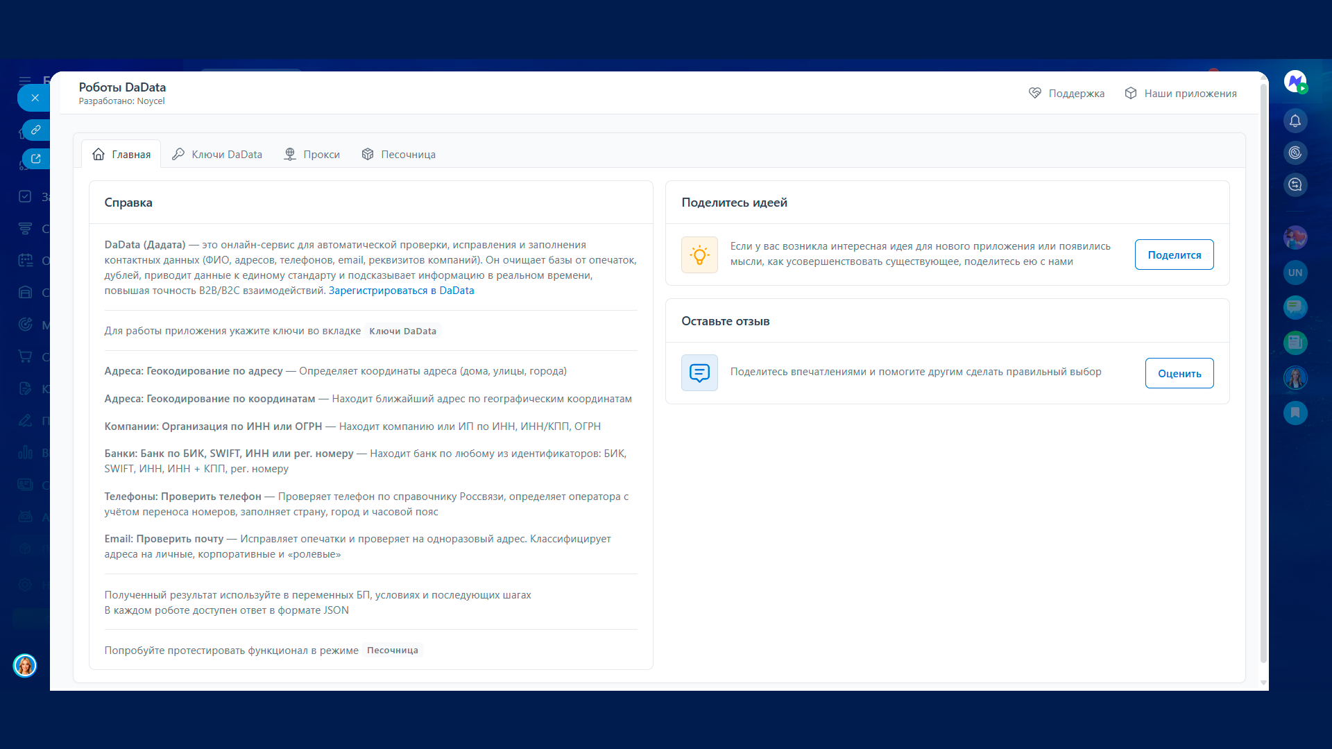This screenshot has width=1332, height=749.
Task: Open Зарегистрироваться в DaData link
Action: pyautogui.click(x=401, y=291)
